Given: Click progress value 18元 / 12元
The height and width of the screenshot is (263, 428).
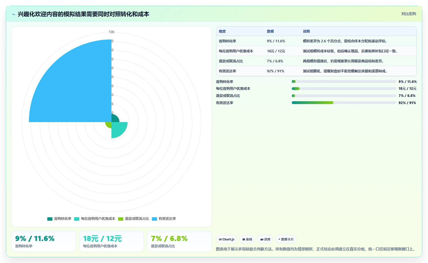Looking at the screenshot, I should 407,89.
